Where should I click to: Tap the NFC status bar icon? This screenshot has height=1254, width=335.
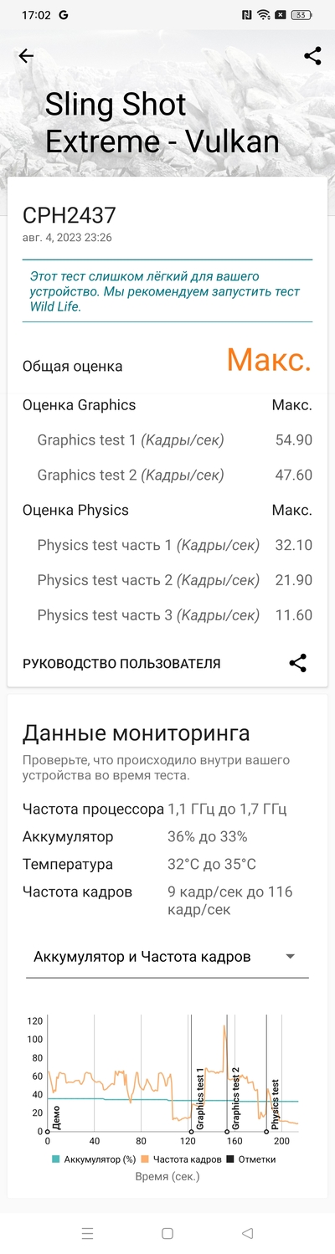tap(246, 15)
